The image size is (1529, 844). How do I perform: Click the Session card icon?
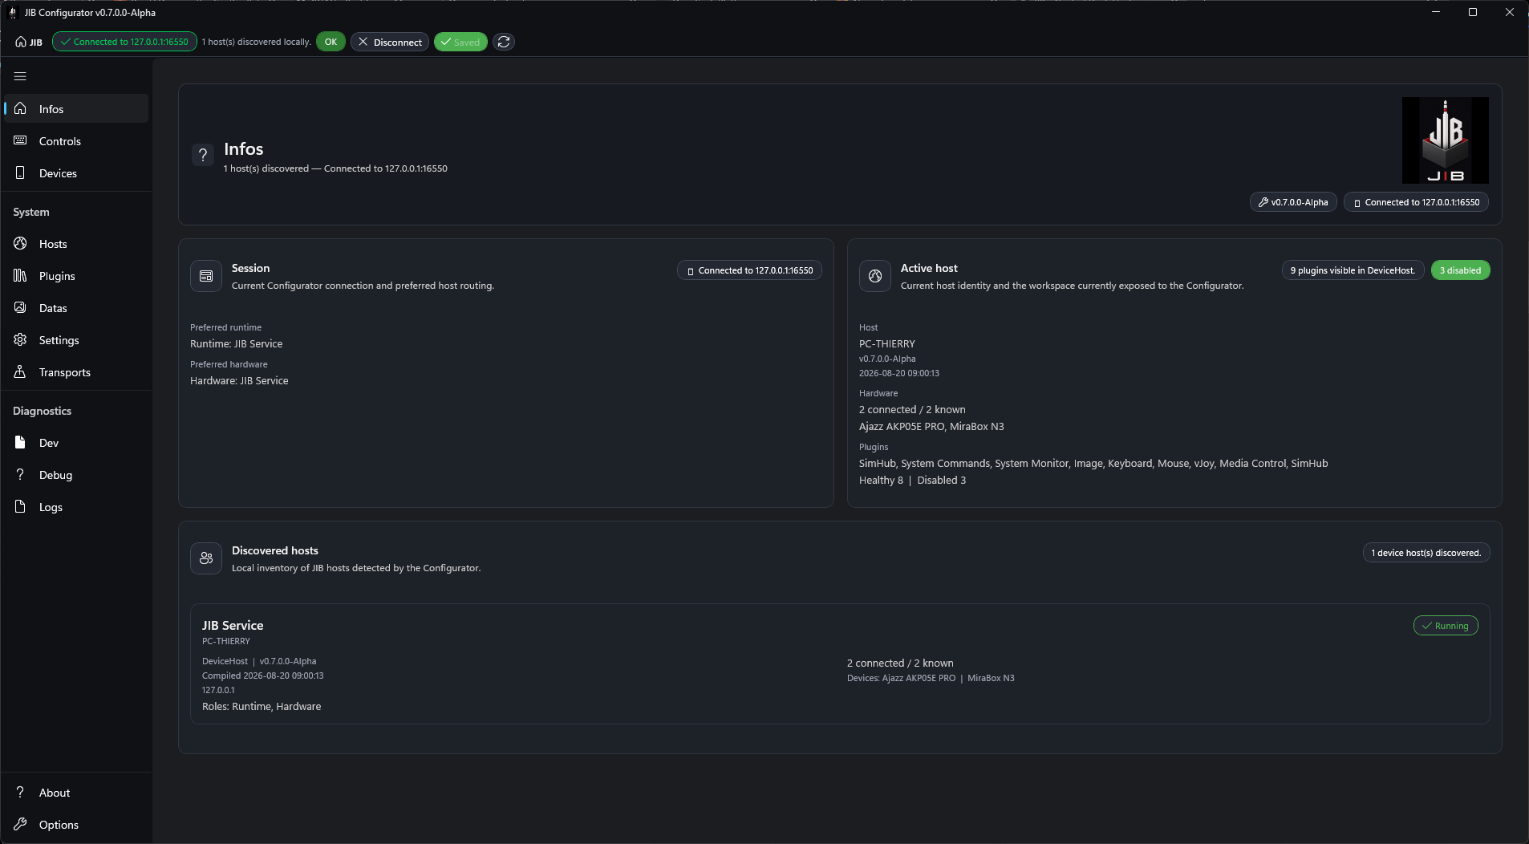pos(206,276)
